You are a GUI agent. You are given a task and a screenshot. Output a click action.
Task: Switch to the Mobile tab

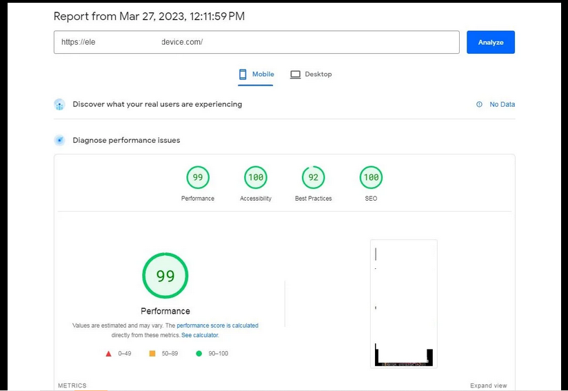(x=256, y=74)
